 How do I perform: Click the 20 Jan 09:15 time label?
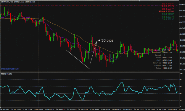94,109
